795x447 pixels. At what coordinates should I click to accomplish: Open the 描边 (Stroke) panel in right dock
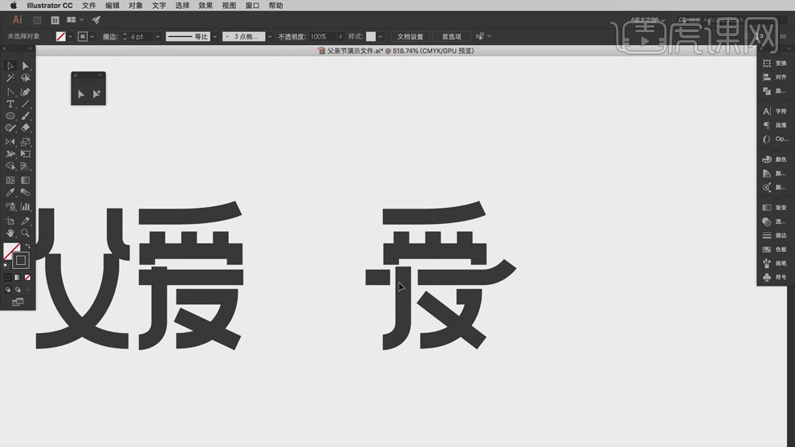(775, 236)
